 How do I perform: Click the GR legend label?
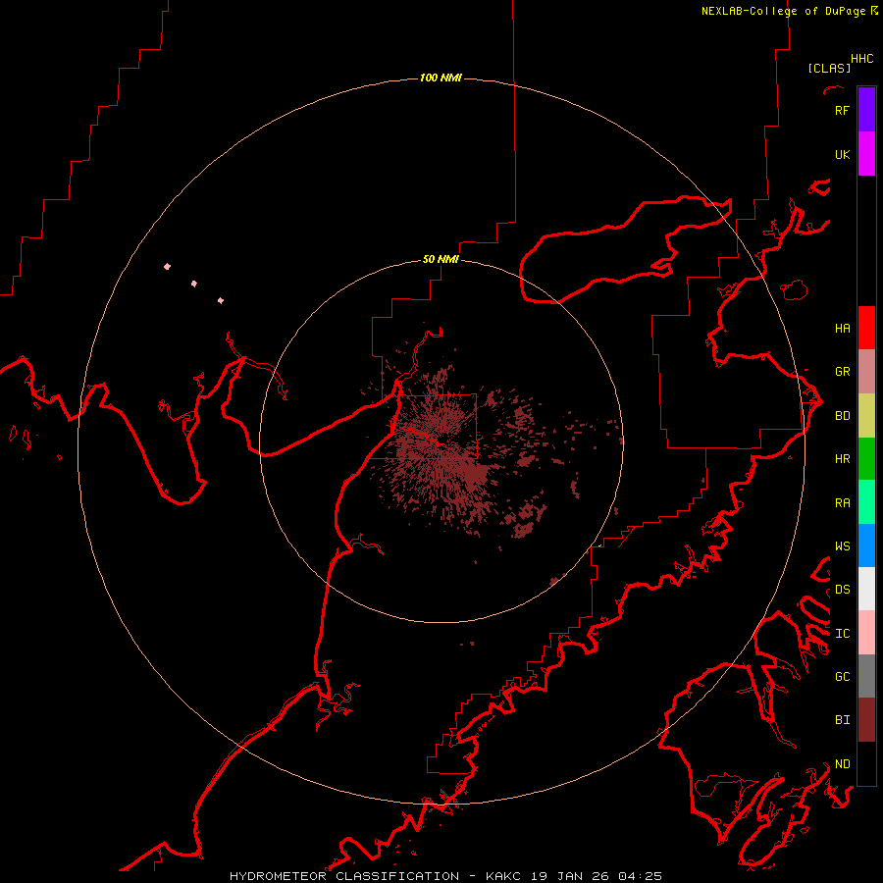842,371
